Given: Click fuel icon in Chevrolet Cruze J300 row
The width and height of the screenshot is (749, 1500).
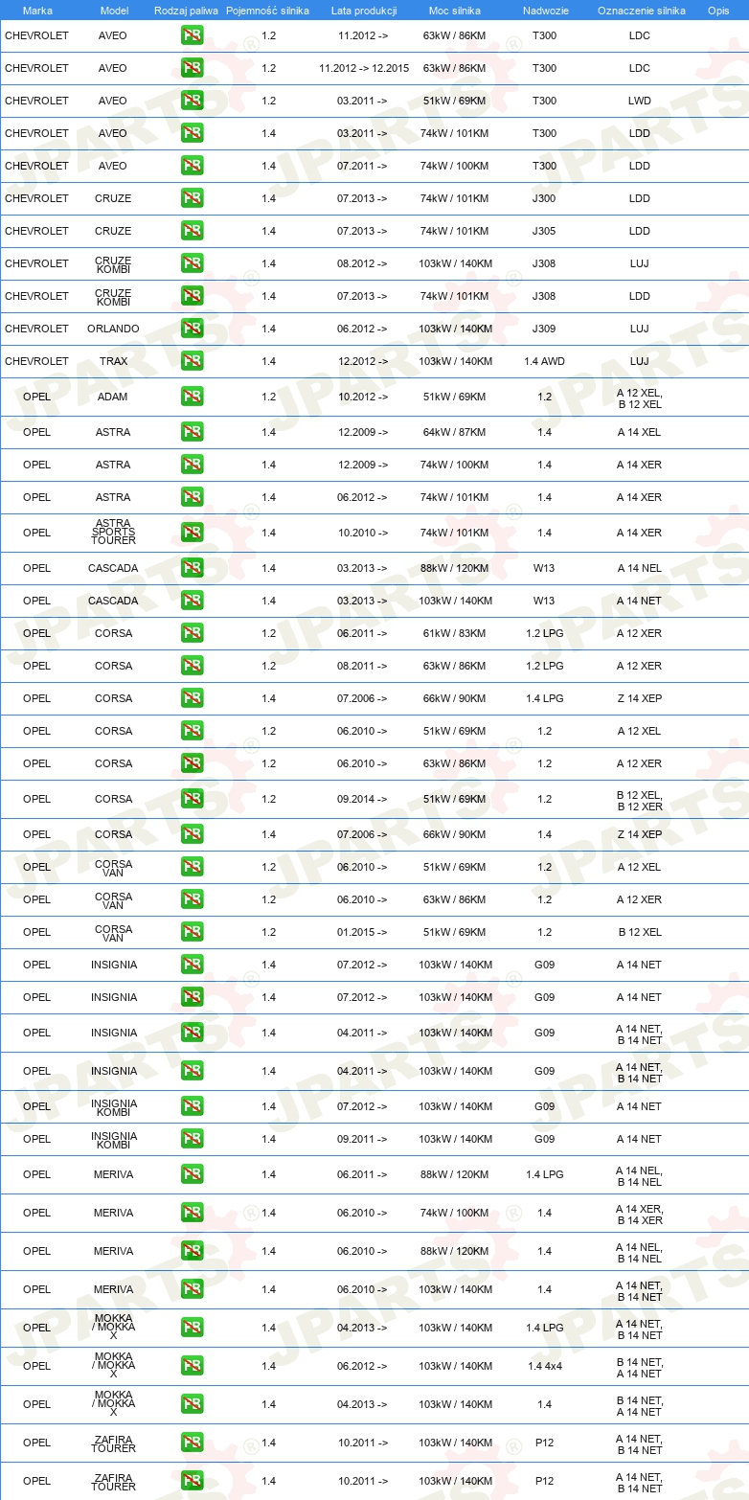Looking at the screenshot, I should [x=192, y=198].
